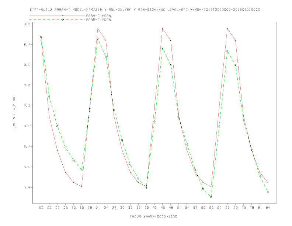Click the 09 x-axis tick label

[65, 208]
